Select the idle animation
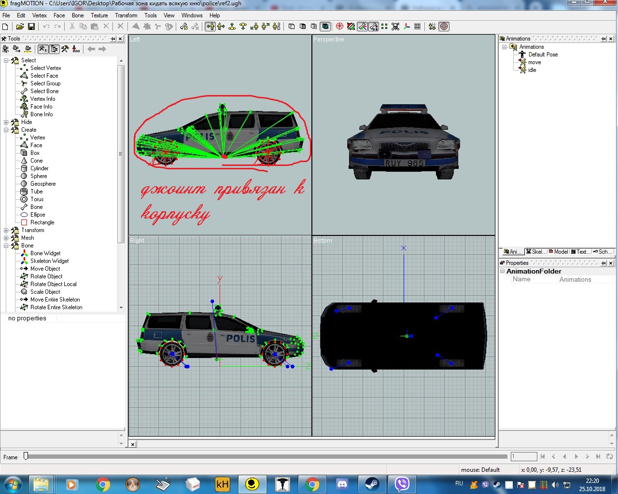The width and height of the screenshot is (618, 494). tap(532, 70)
